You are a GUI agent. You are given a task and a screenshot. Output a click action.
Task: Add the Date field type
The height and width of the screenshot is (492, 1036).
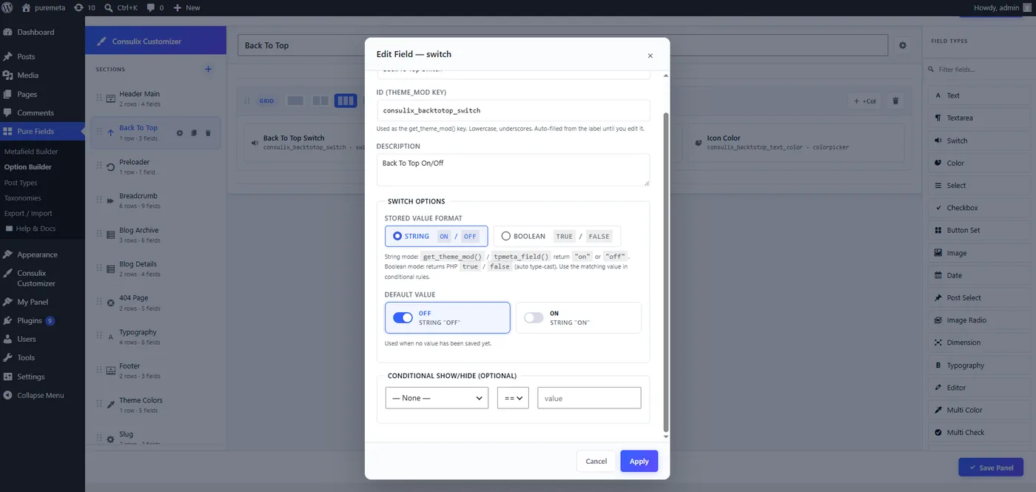[x=978, y=275]
